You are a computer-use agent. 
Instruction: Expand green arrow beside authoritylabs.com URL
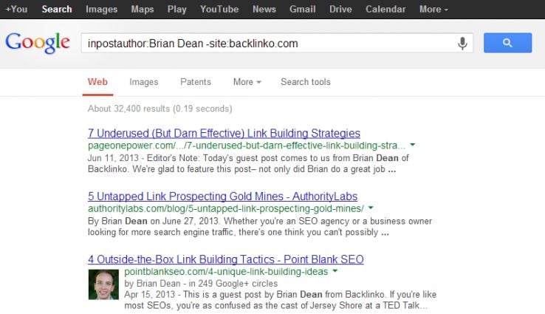tap(371, 208)
